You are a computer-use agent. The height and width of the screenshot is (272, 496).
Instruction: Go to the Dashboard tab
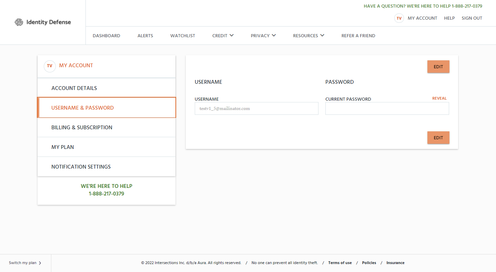[107, 36]
